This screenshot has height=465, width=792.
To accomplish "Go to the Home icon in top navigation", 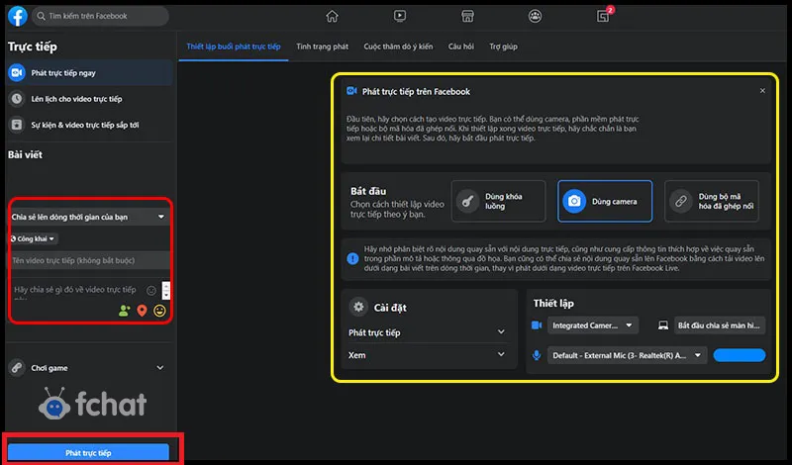I will point(332,16).
